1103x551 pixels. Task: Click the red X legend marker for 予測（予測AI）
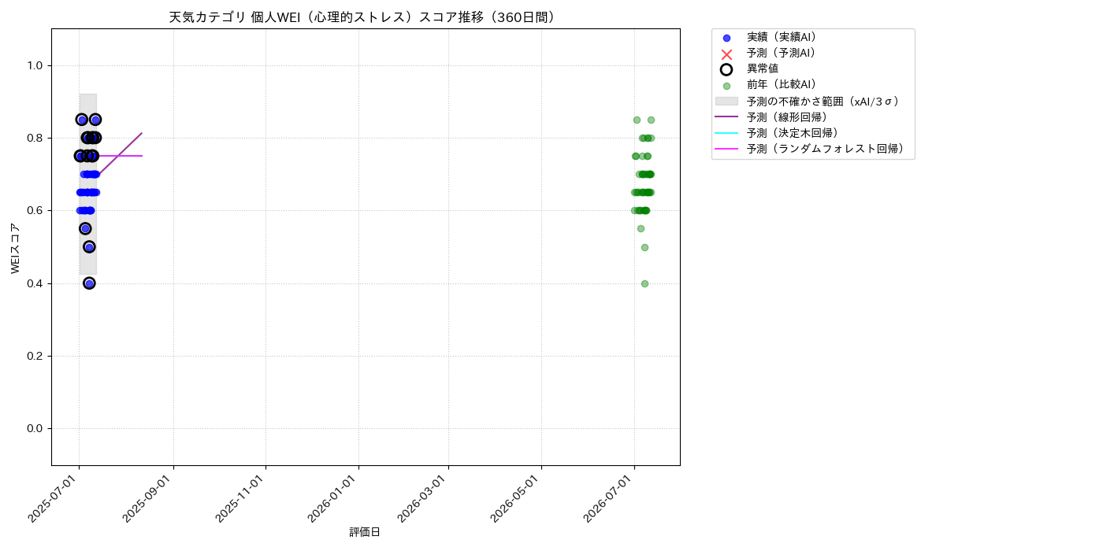726,54
